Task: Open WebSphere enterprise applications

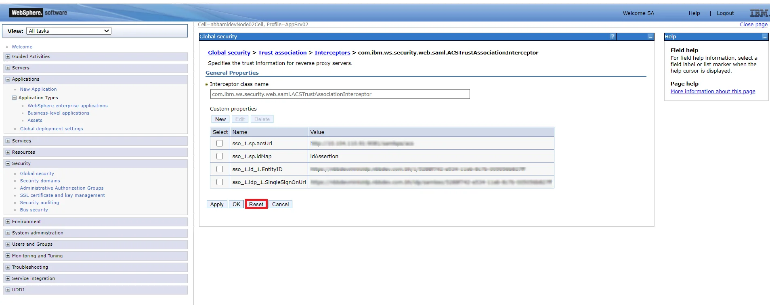Action: (x=67, y=106)
